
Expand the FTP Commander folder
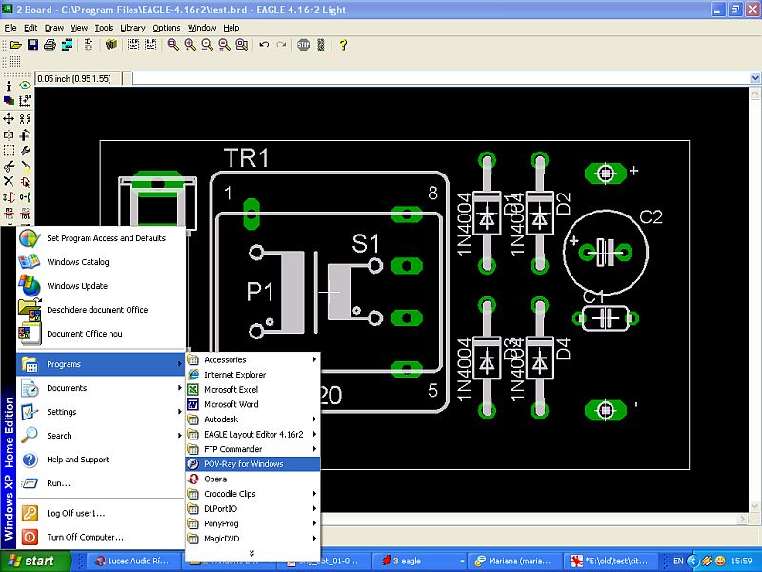click(x=252, y=449)
